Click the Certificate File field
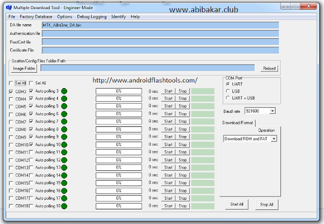Viewport: 324px width, 224px height. 160,50
